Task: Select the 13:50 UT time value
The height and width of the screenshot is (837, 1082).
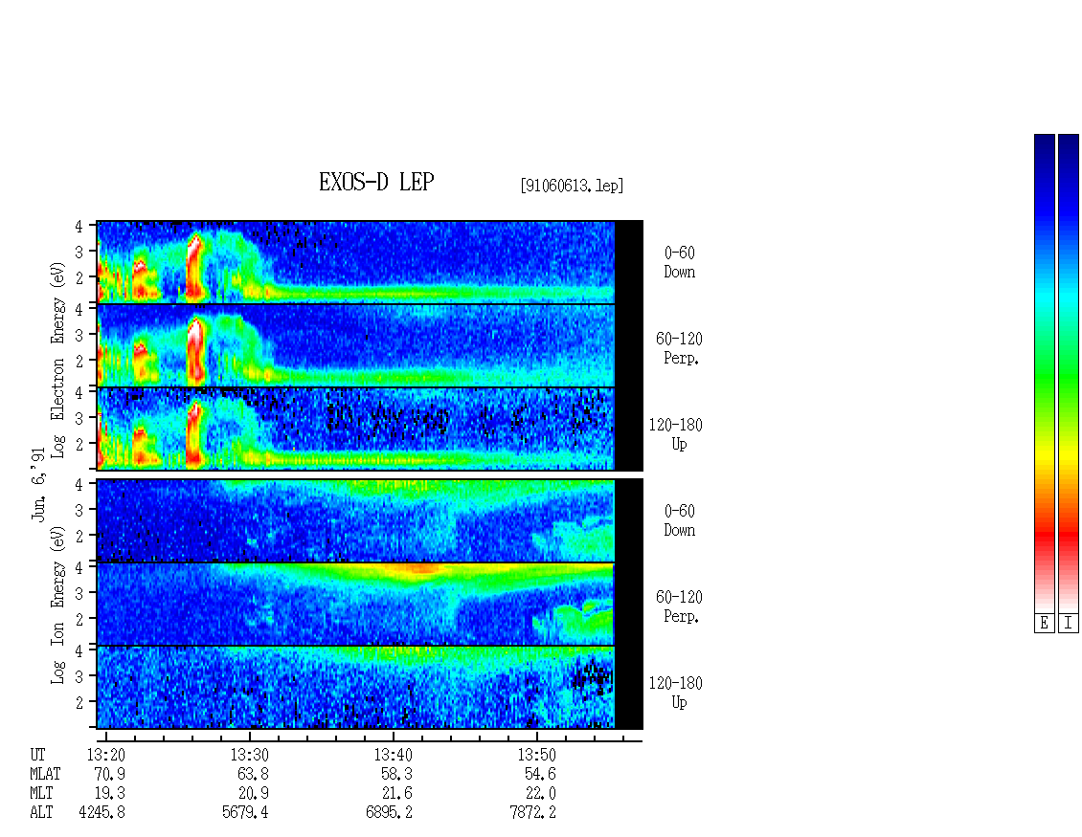Action: click(x=537, y=755)
